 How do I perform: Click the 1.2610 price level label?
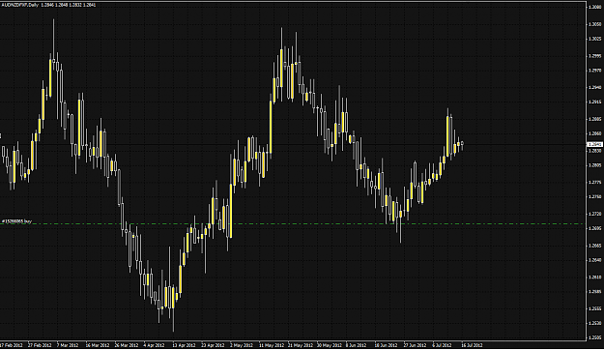click(595, 277)
